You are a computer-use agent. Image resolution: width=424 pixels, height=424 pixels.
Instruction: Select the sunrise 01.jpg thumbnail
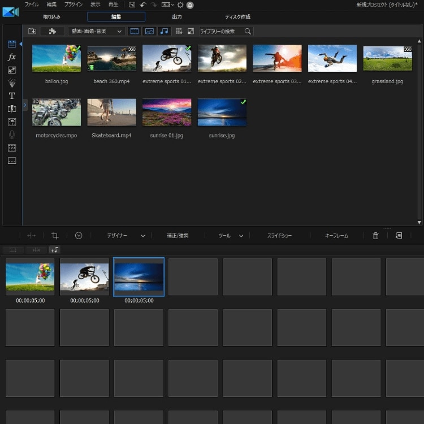[167, 113]
